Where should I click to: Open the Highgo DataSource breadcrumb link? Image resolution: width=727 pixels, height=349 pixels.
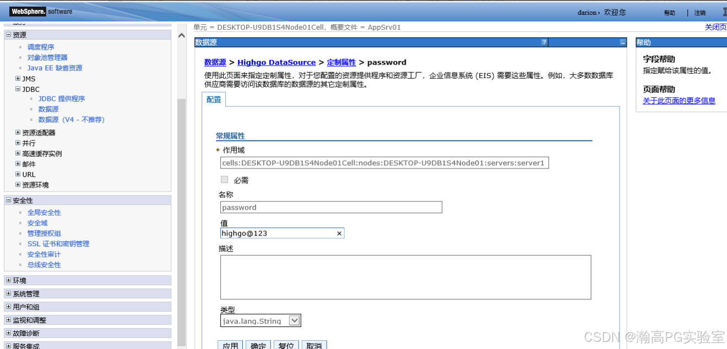(x=276, y=62)
